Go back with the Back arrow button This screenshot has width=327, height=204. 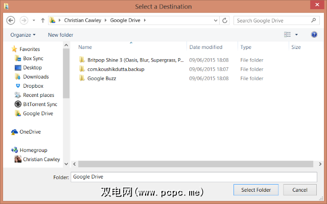[x=11, y=20]
